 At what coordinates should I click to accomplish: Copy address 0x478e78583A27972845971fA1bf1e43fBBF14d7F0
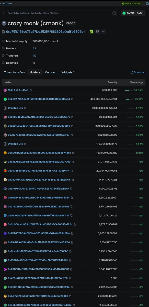click(70, 278)
